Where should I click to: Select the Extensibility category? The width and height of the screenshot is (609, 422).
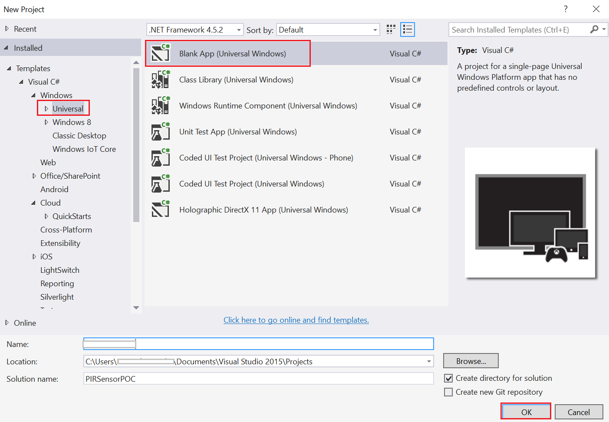pos(60,243)
